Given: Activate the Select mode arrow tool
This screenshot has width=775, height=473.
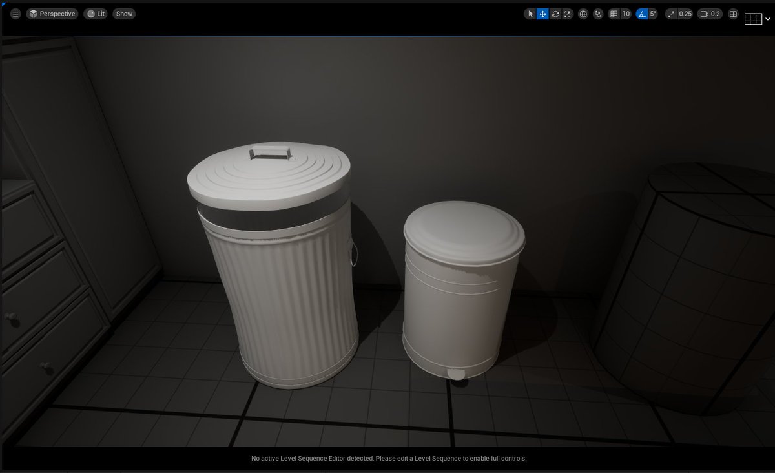Looking at the screenshot, I should click(x=530, y=14).
